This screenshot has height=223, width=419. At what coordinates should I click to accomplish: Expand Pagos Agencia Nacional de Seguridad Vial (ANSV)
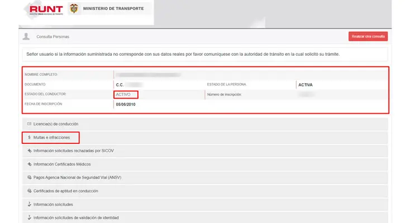tap(205, 177)
